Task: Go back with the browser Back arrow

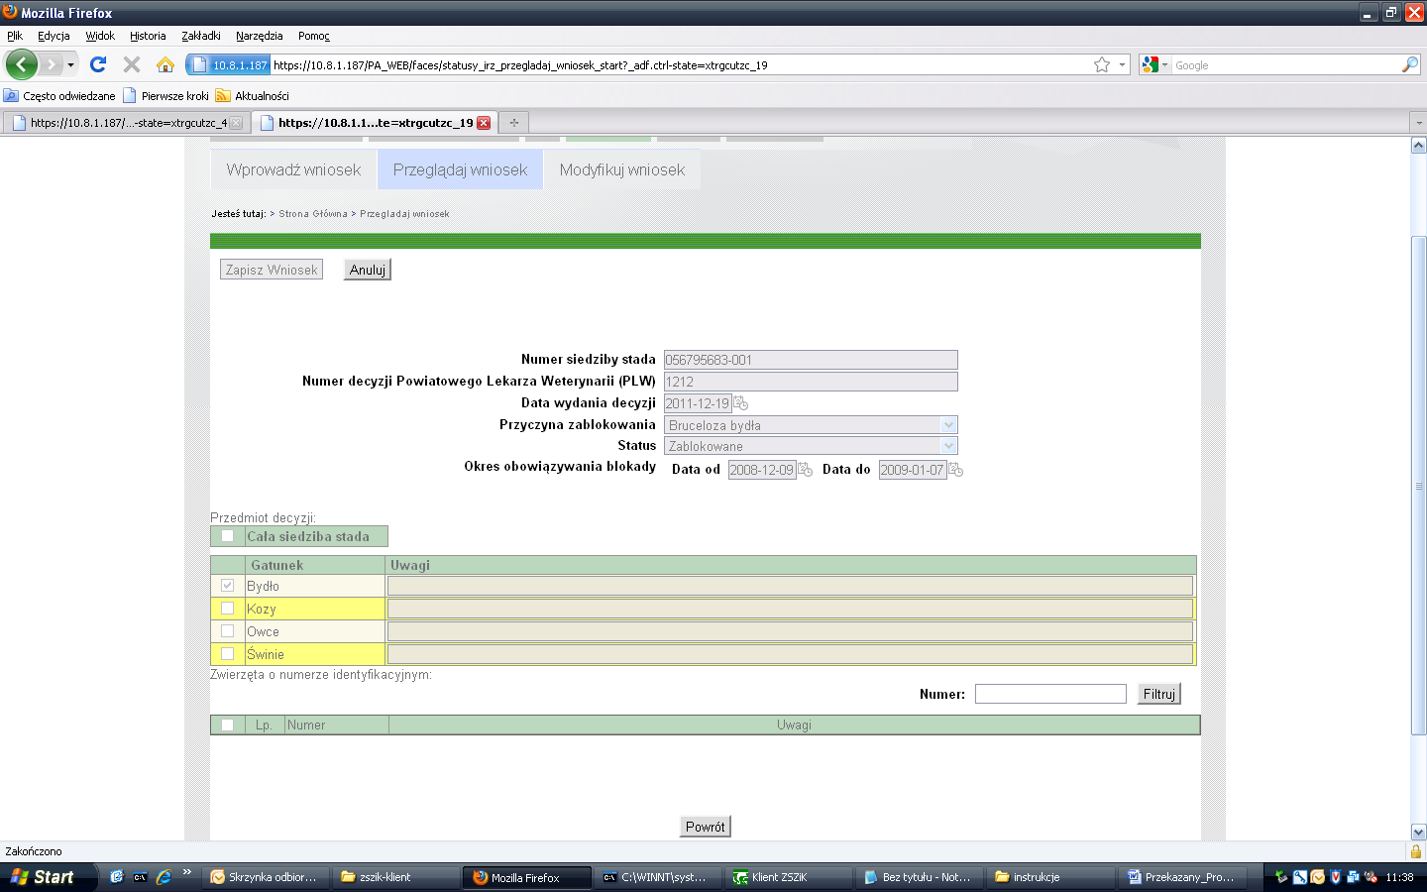Action: click(x=21, y=64)
